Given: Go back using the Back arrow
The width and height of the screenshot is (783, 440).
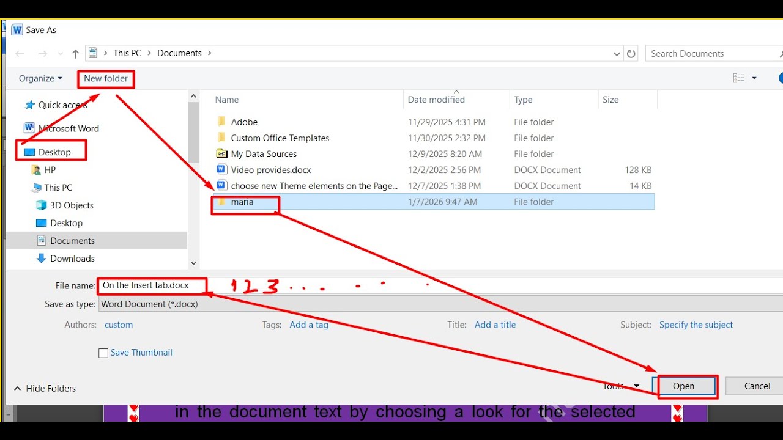Looking at the screenshot, I should tap(20, 54).
